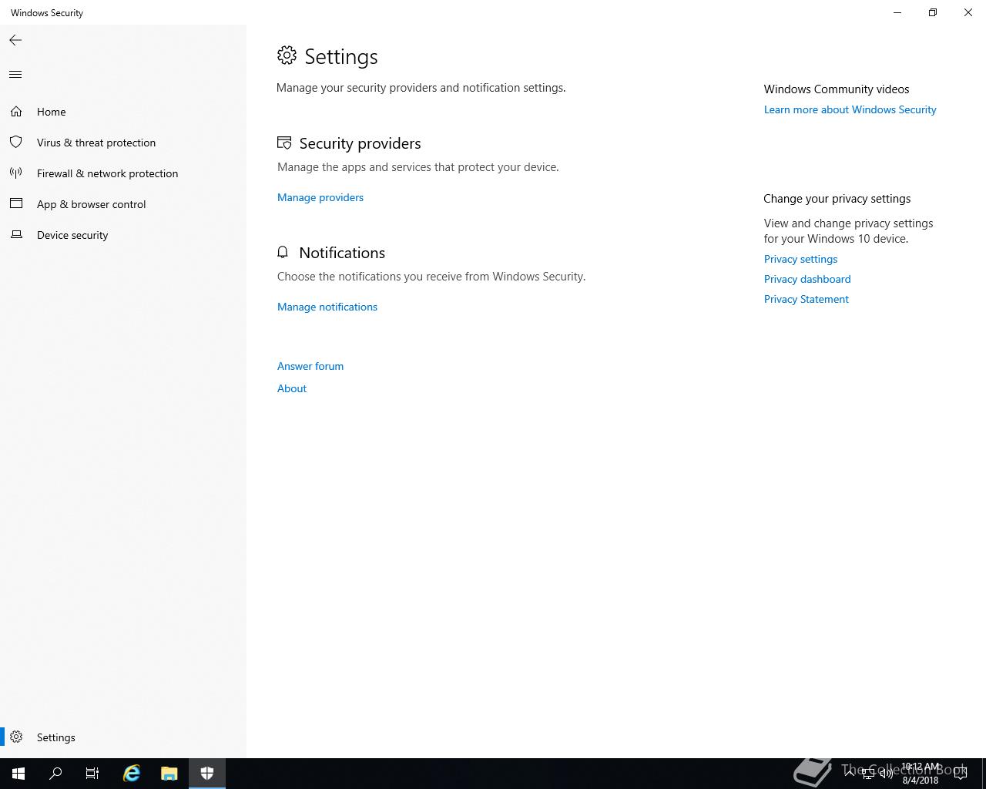Click Manage notifications link
Screen dimensions: 986x789
[x=327, y=307]
